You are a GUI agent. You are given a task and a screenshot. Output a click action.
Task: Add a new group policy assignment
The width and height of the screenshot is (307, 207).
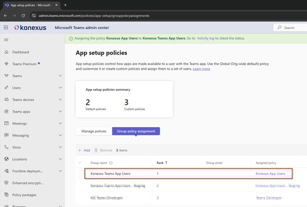tap(84, 150)
